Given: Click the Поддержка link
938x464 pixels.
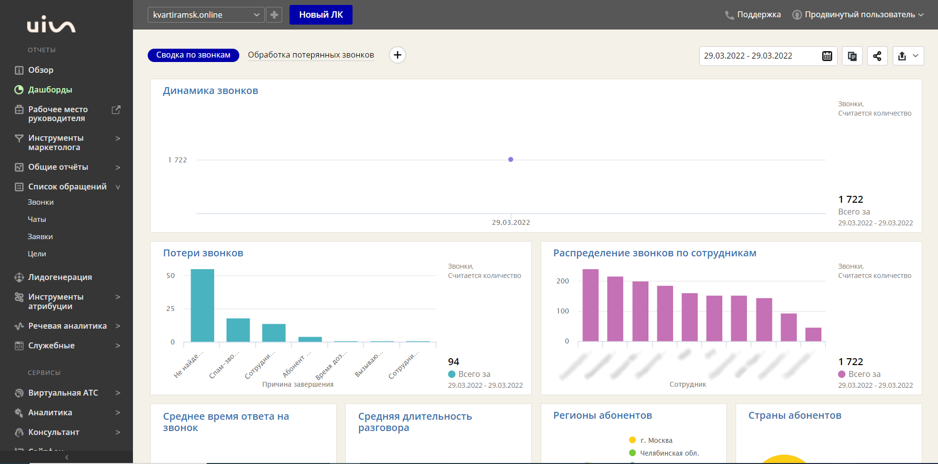Looking at the screenshot, I should click(759, 15).
